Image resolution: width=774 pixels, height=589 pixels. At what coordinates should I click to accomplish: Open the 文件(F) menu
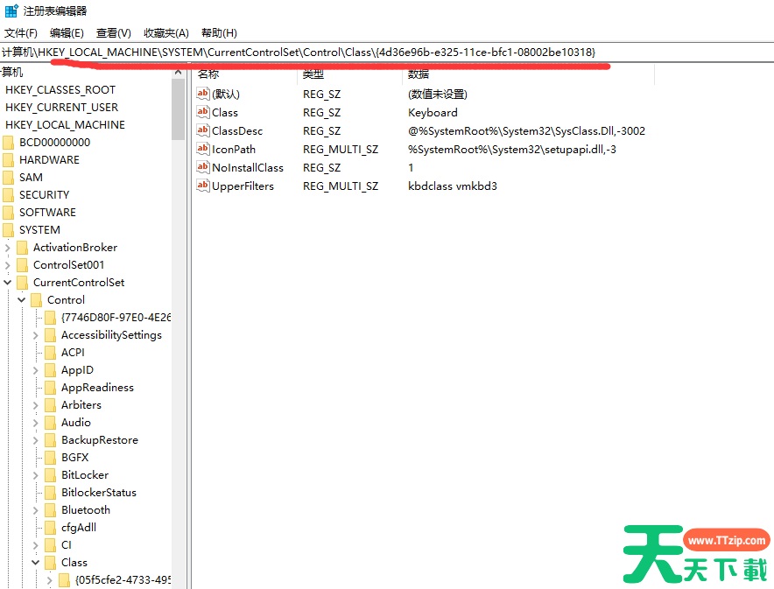21,33
